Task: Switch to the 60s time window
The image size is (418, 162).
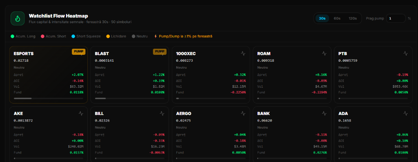Action: click(x=337, y=18)
